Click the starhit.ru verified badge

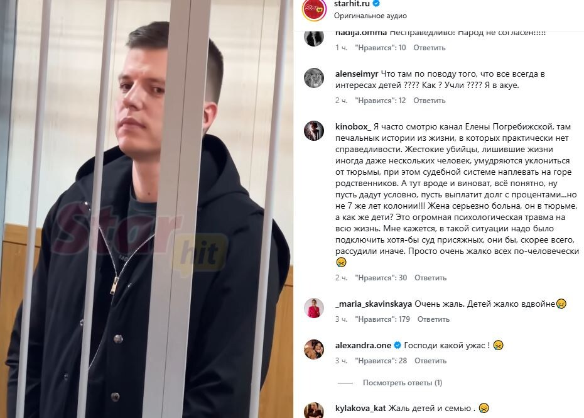[x=377, y=4]
